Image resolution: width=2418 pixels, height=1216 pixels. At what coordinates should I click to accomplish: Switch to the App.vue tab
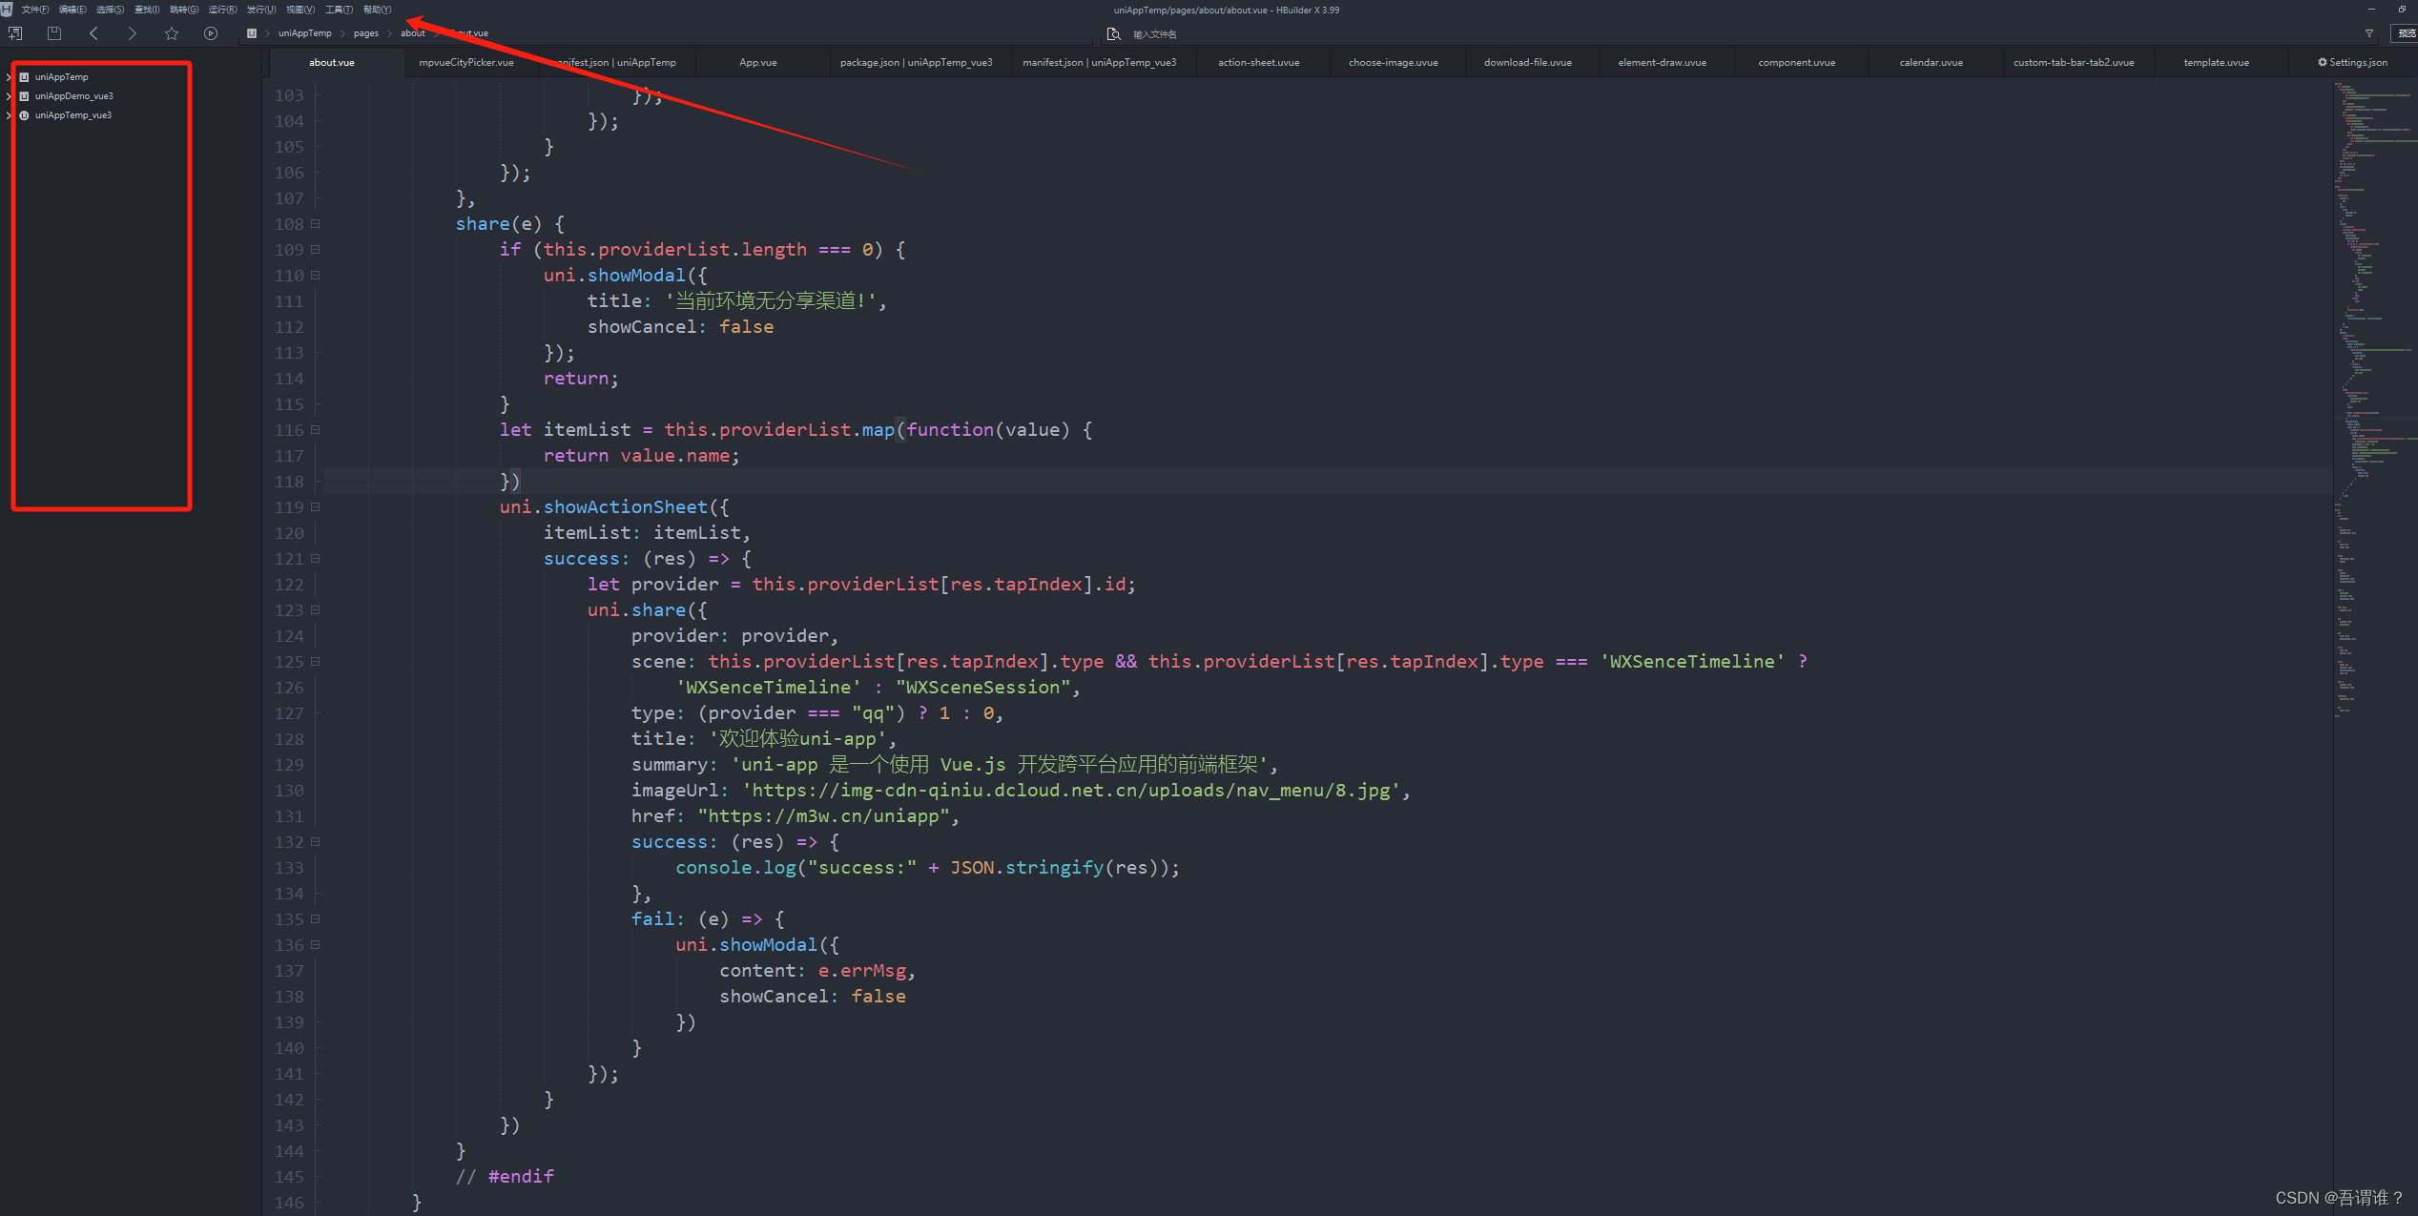pyautogui.click(x=757, y=63)
